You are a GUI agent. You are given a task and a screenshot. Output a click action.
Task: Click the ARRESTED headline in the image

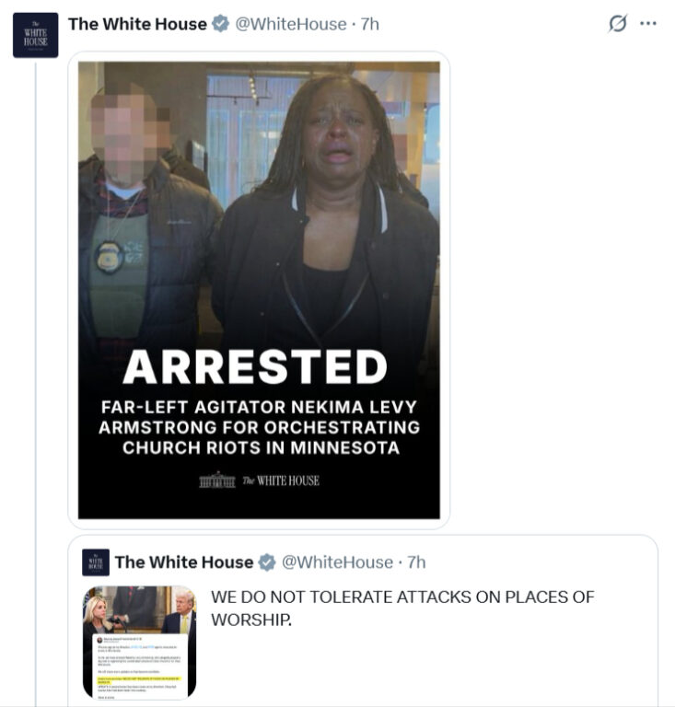[x=255, y=367]
